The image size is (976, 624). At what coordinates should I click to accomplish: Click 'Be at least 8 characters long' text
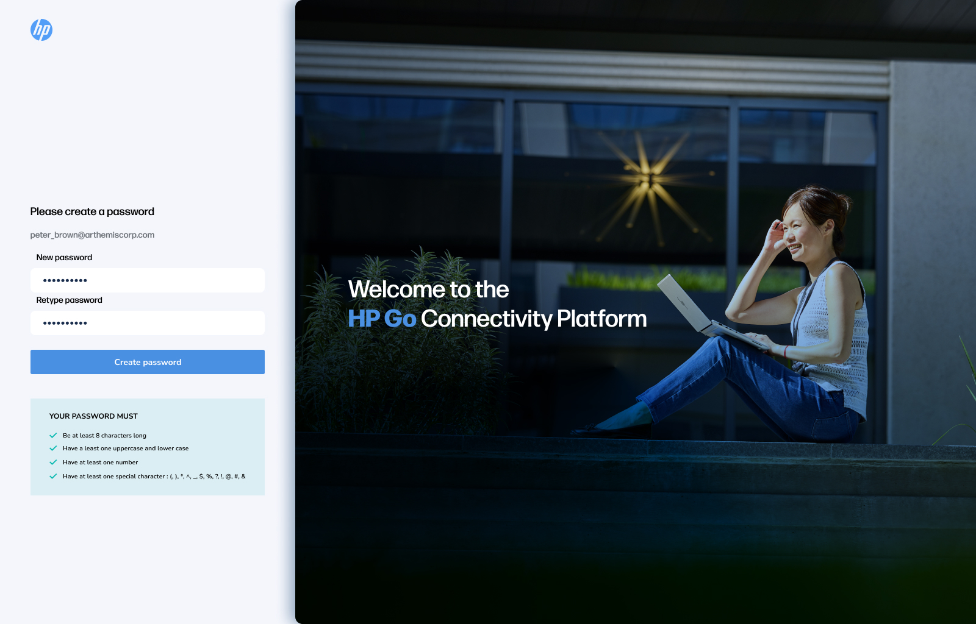click(x=104, y=436)
